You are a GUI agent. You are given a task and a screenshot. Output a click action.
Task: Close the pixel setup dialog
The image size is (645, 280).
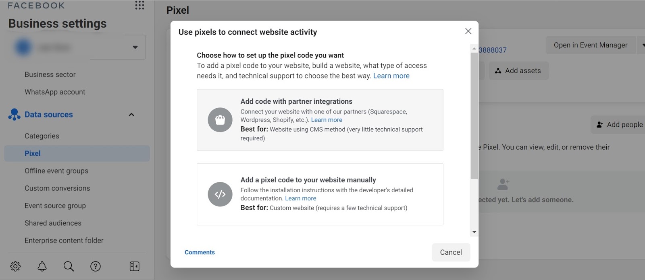(x=468, y=31)
